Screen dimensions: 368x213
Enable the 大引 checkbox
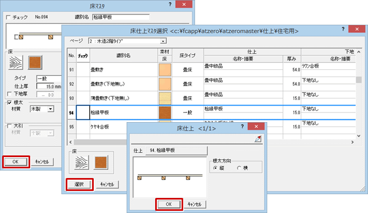point(9,126)
